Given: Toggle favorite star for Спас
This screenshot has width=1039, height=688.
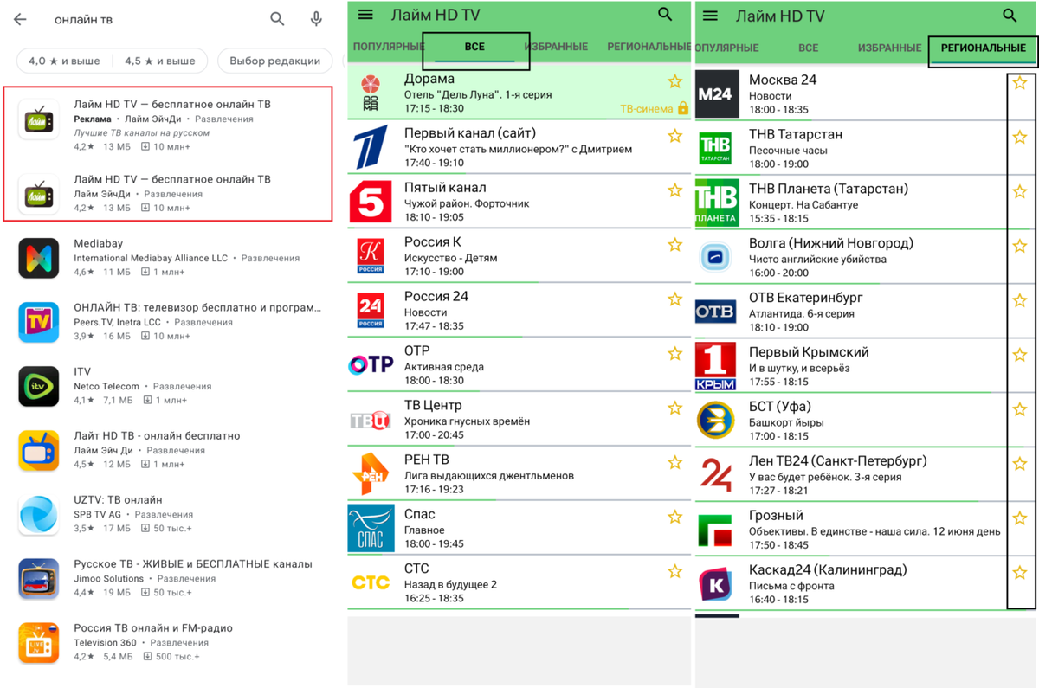Looking at the screenshot, I should click(x=675, y=518).
